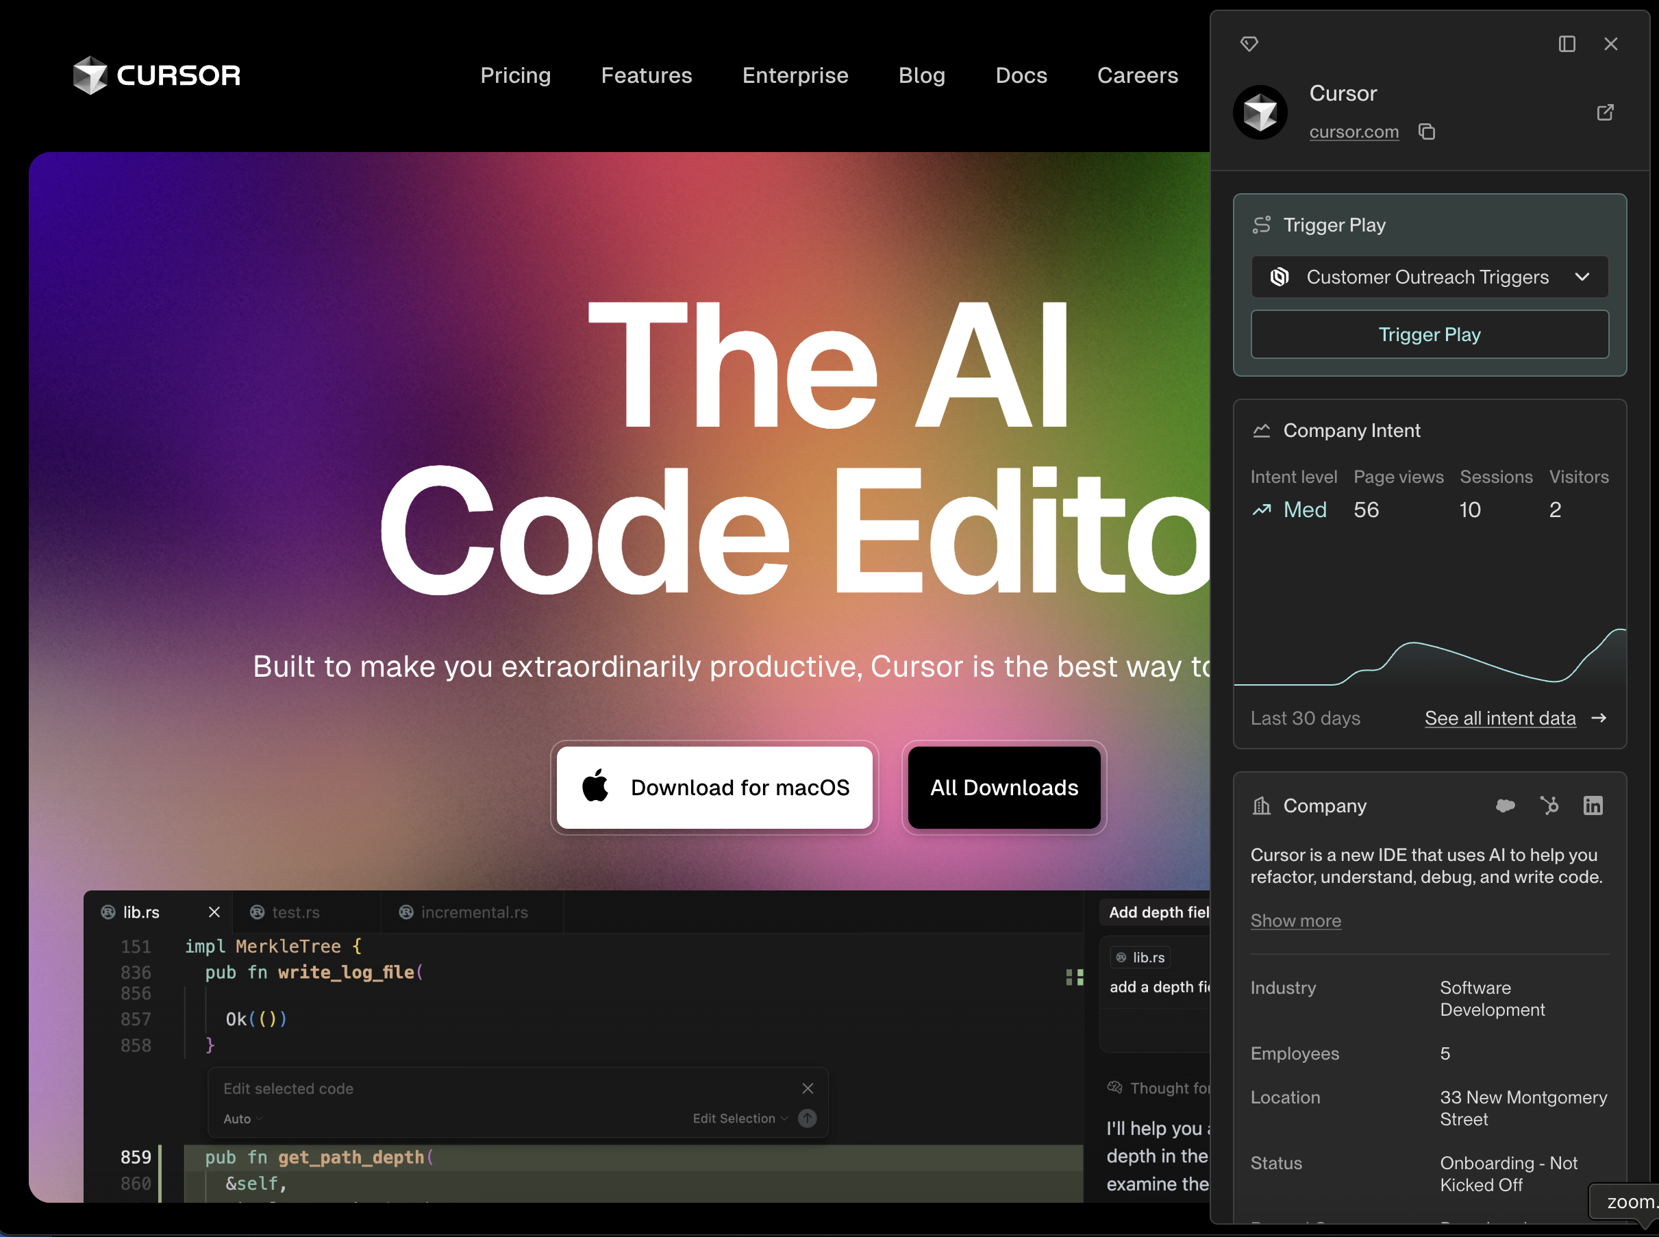Open the Salesforce cloud icon in Company card
1659x1237 pixels.
click(1505, 805)
